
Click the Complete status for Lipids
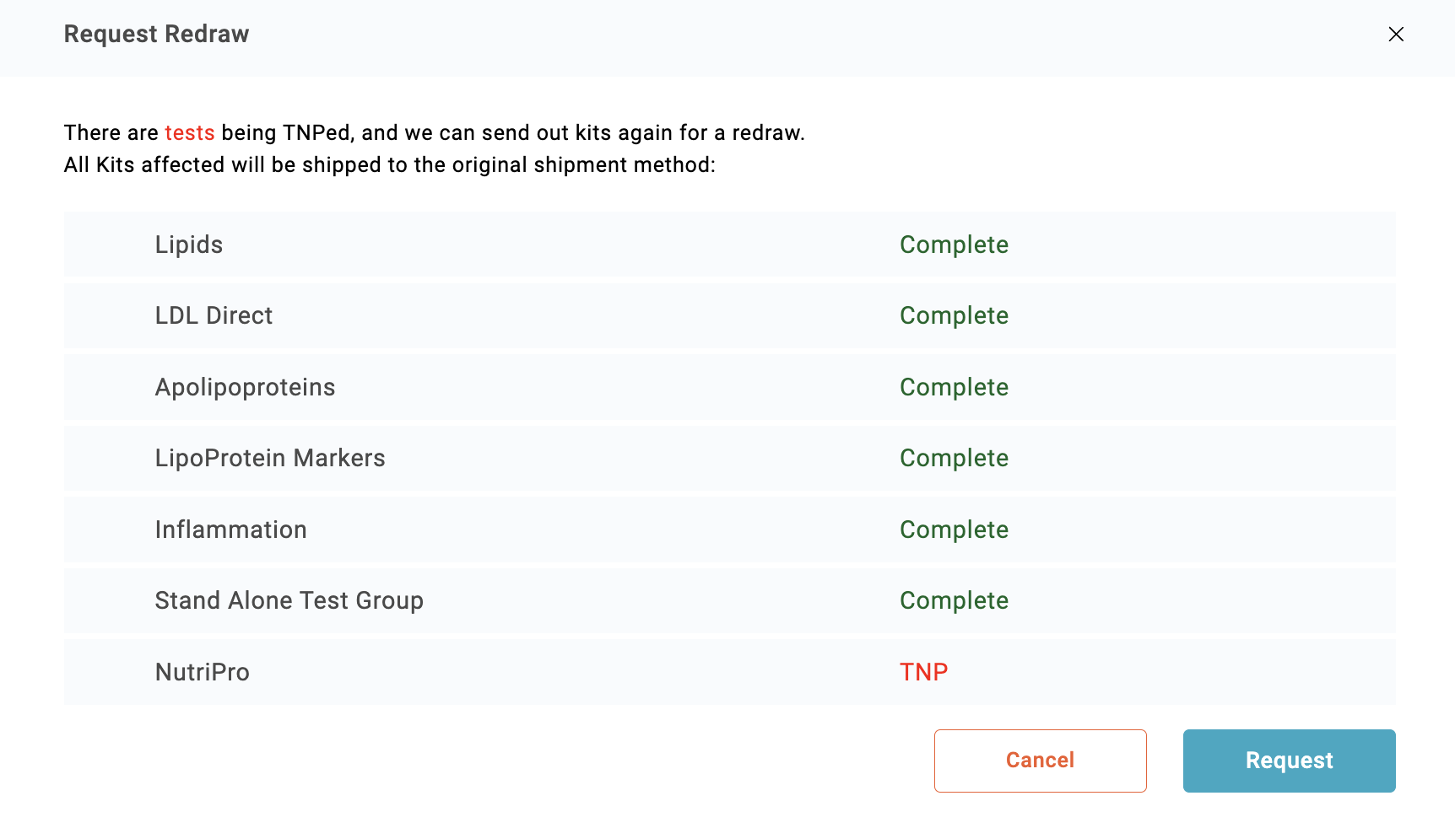954,245
